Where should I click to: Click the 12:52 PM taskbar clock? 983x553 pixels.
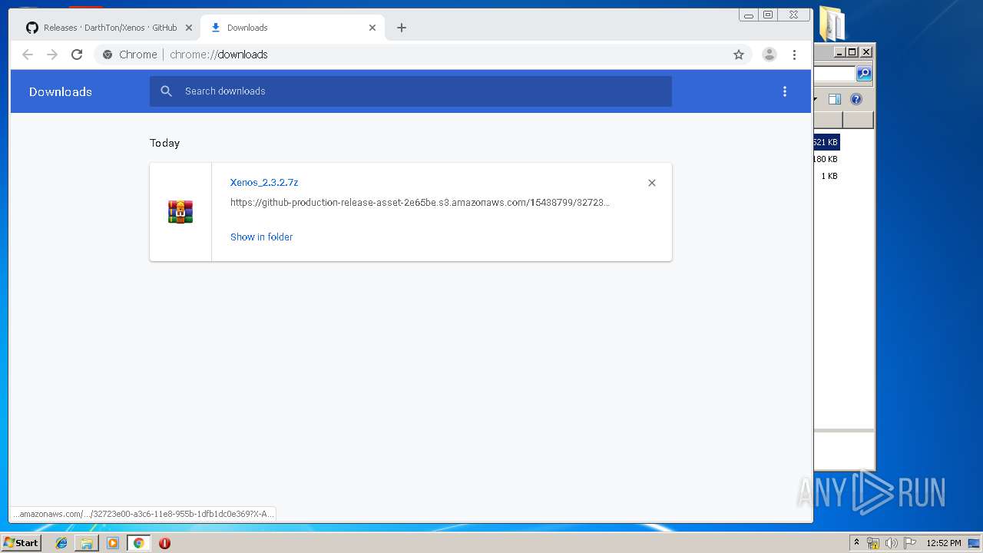click(943, 543)
